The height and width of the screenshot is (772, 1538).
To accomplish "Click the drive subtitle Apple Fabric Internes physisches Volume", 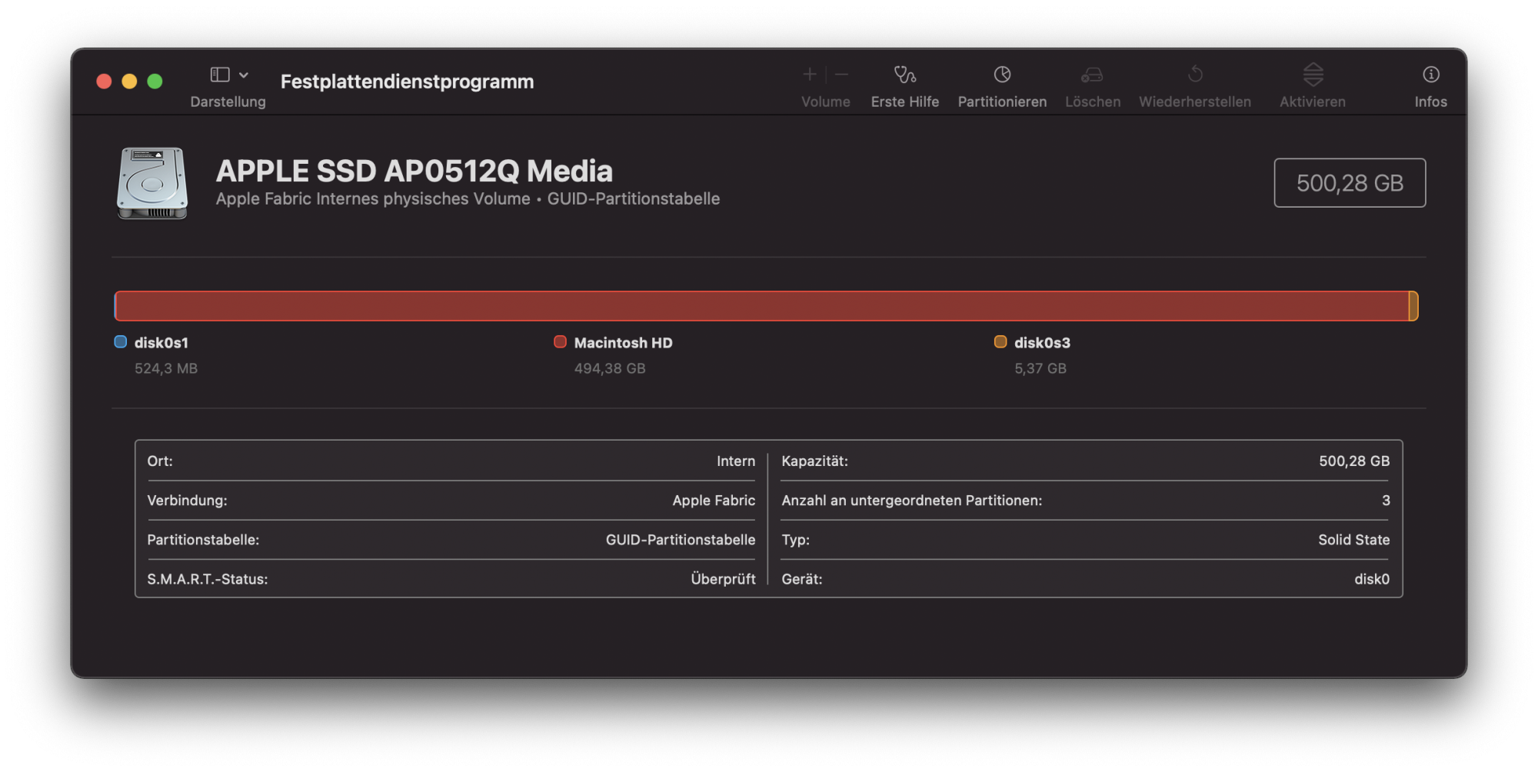I will pyautogui.click(x=373, y=199).
